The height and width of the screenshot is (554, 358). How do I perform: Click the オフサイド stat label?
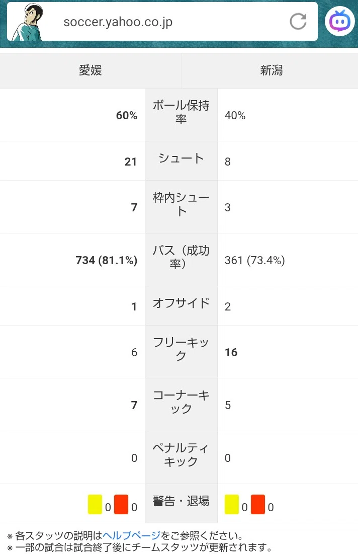click(181, 303)
